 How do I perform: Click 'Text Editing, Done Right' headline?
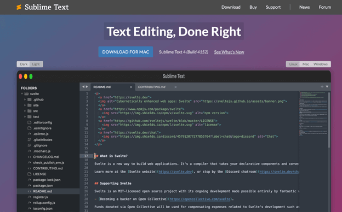tap(174, 32)
